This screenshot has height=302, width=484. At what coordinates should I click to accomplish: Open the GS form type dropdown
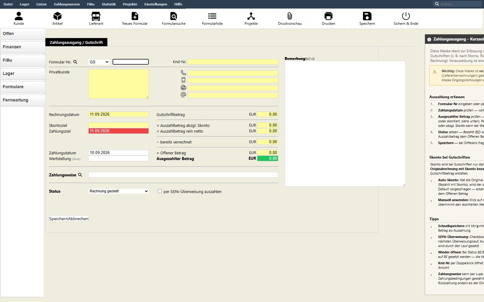click(99, 62)
